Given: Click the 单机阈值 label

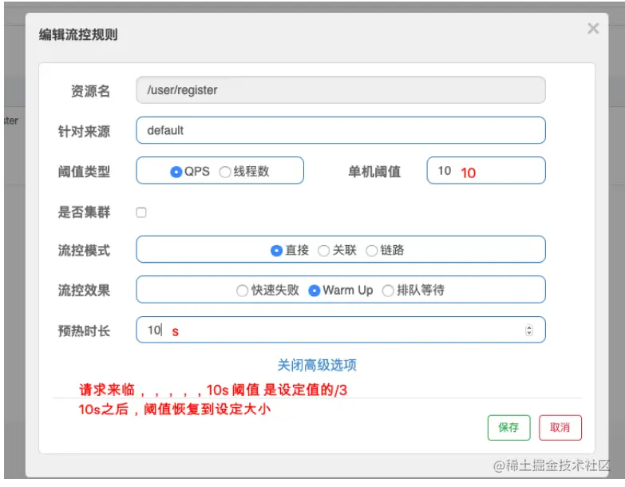Looking at the screenshot, I should point(374,172).
